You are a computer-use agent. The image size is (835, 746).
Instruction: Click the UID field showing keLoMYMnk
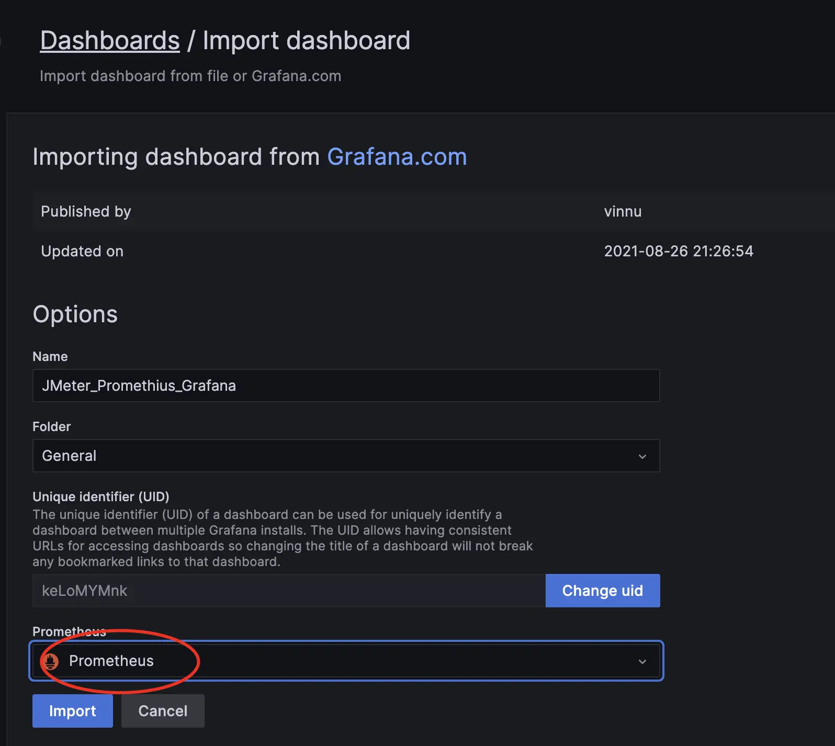click(288, 591)
